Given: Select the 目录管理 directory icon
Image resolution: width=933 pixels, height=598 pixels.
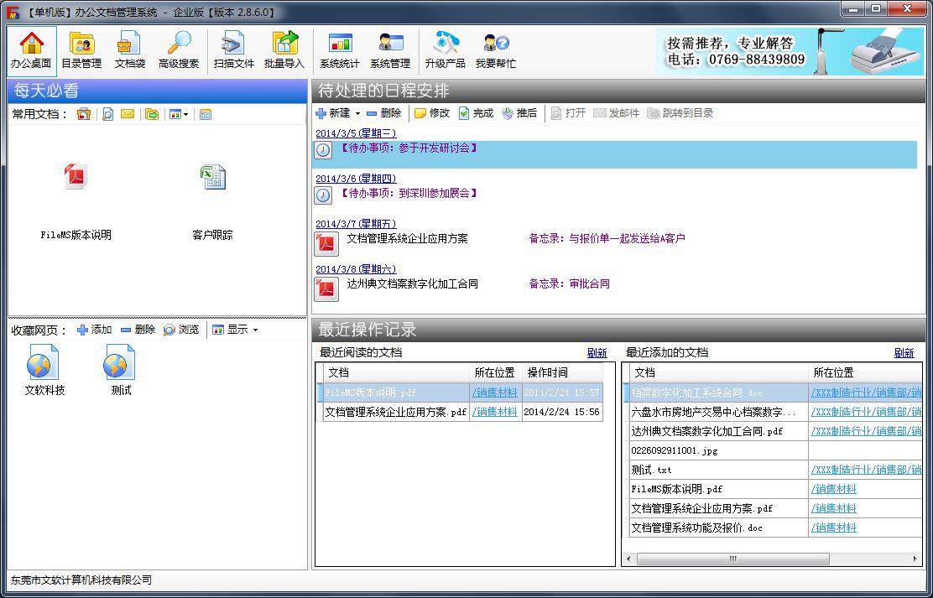Looking at the screenshot, I should point(81,49).
